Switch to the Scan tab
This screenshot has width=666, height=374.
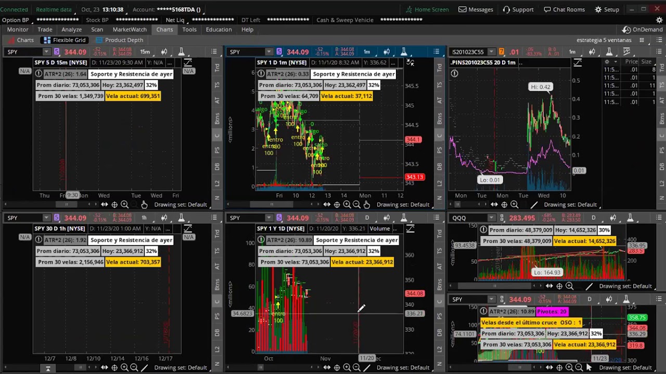point(97,30)
